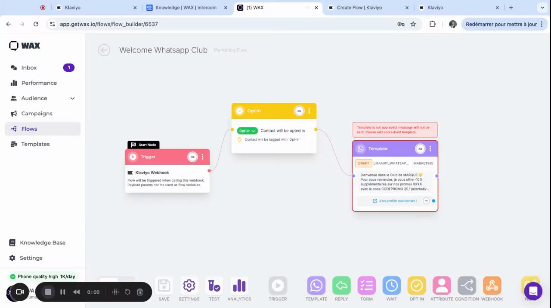This screenshot has height=308, width=551.
Task: Delete the recording with trash icon
Action: coord(140,292)
